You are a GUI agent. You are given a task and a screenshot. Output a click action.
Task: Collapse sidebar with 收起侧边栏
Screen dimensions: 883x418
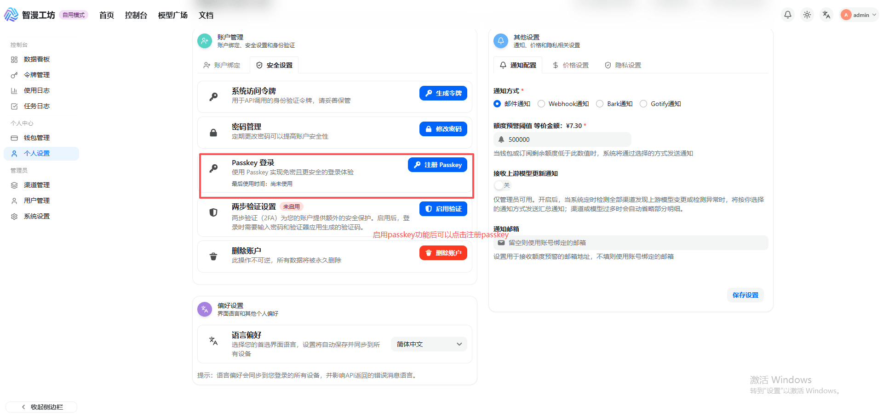click(41, 407)
